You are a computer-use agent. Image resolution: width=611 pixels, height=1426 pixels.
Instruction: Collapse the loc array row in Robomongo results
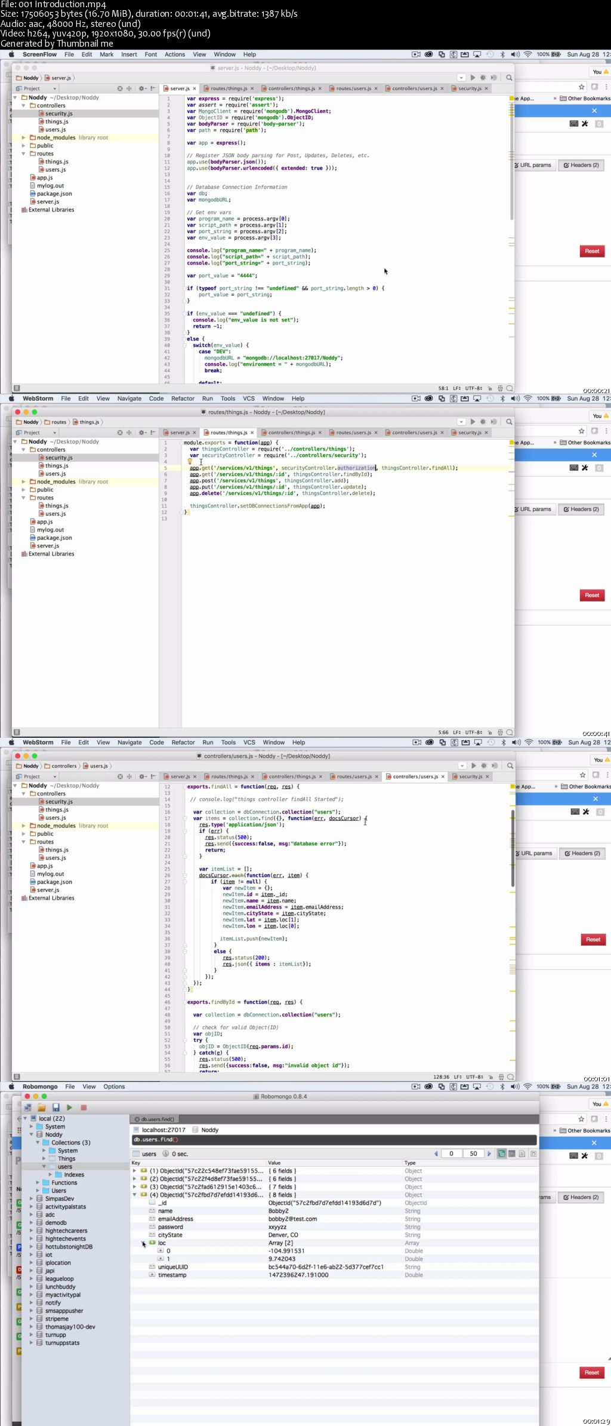click(x=143, y=1243)
